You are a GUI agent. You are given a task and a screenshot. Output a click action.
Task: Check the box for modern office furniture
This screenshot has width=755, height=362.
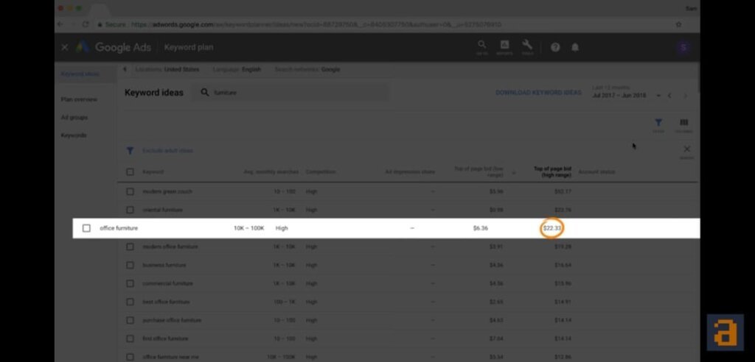click(130, 246)
